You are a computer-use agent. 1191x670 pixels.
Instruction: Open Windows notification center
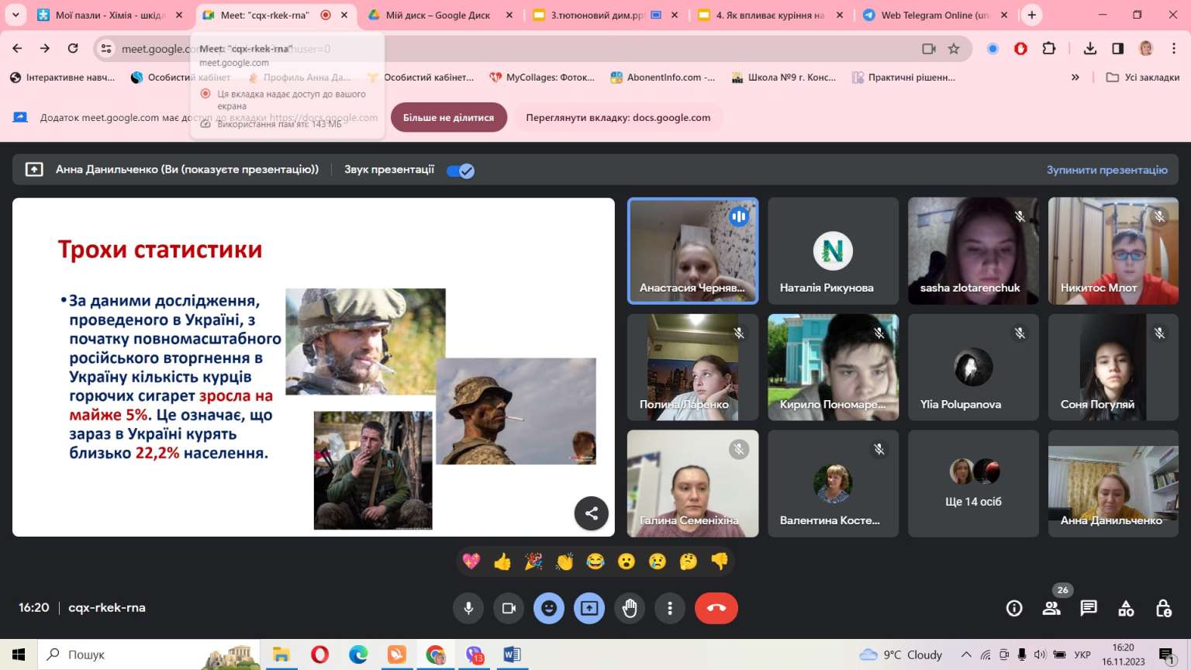[1167, 655]
